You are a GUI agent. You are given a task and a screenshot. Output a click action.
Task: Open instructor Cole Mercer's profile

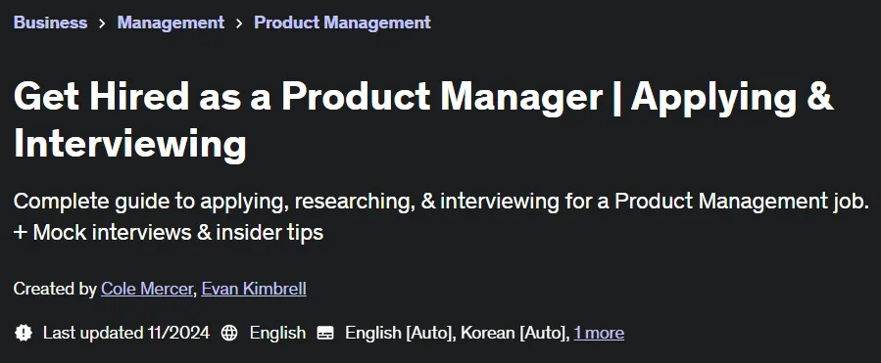[147, 289]
